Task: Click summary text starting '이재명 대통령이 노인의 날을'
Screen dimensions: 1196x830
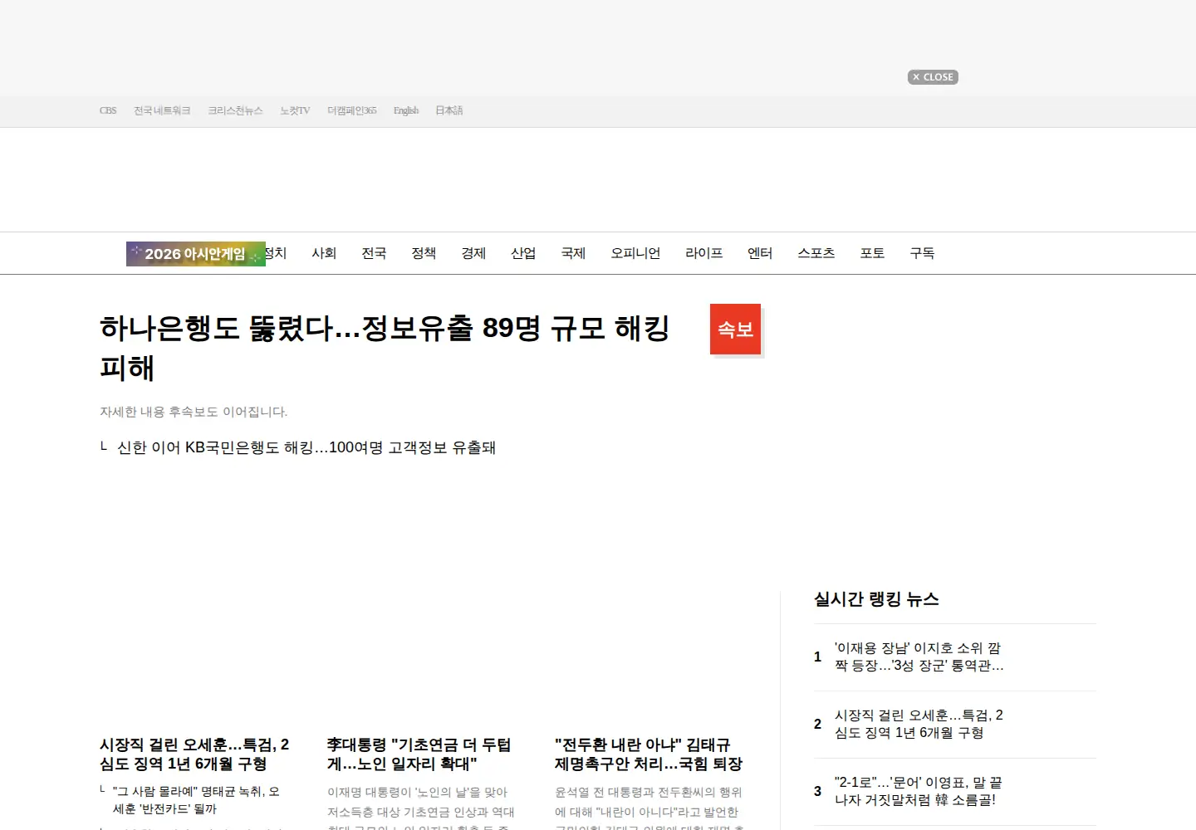Action: point(421,807)
